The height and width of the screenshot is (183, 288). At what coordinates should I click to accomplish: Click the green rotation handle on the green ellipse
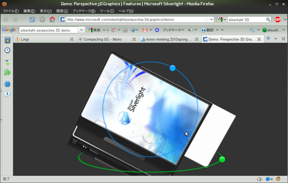click(222, 159)
